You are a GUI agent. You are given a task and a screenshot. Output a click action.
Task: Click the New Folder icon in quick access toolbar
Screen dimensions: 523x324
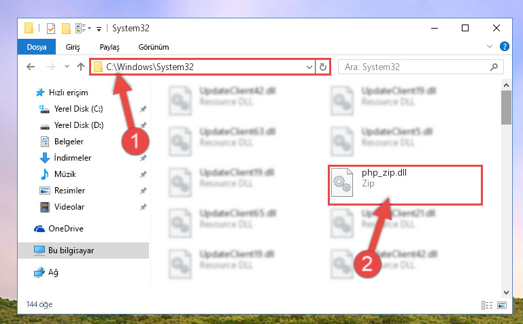click(66, 29)
